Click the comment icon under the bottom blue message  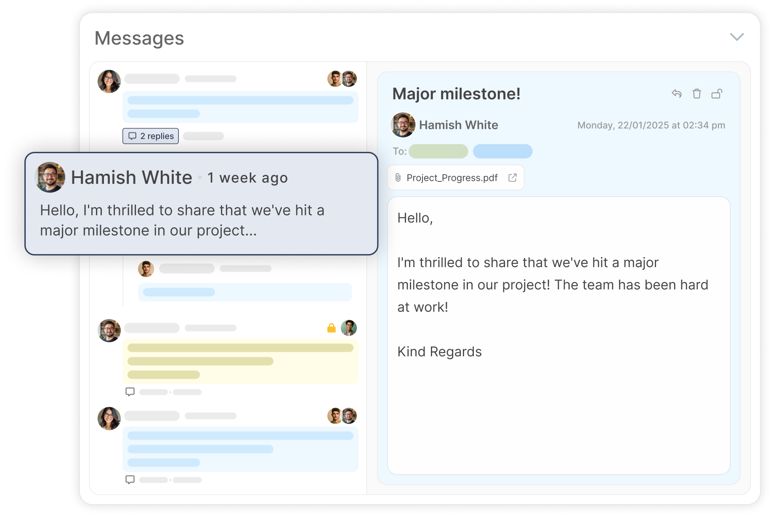(130, 479)
